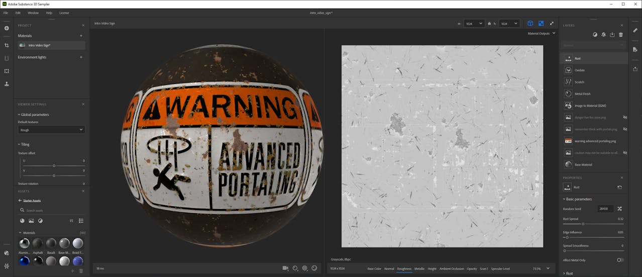
Task: Add a new material with plus button
Action: coord(81,36)
